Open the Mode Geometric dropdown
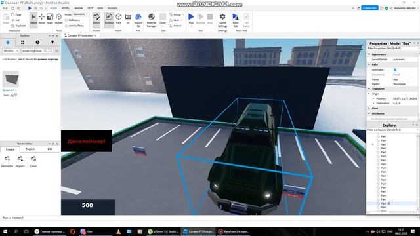 pos(80,14)
